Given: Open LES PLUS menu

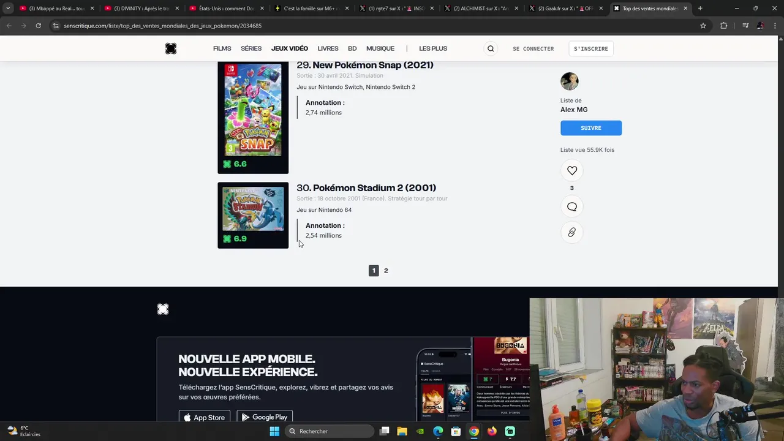Looking at the screenshot, I should (x=433, y=48).
